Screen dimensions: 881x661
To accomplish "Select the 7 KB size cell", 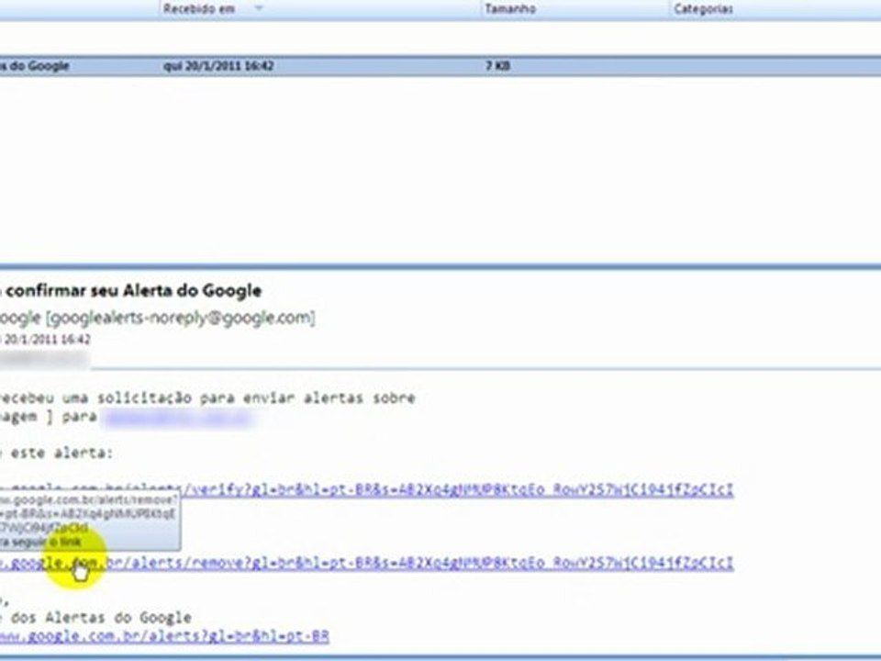I will click(x=497, y=66).
